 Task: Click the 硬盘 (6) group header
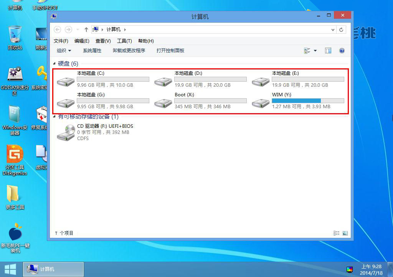[68, 64]
